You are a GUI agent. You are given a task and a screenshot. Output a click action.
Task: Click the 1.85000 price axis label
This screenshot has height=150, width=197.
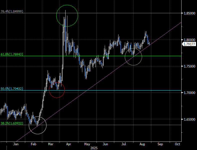190,13
